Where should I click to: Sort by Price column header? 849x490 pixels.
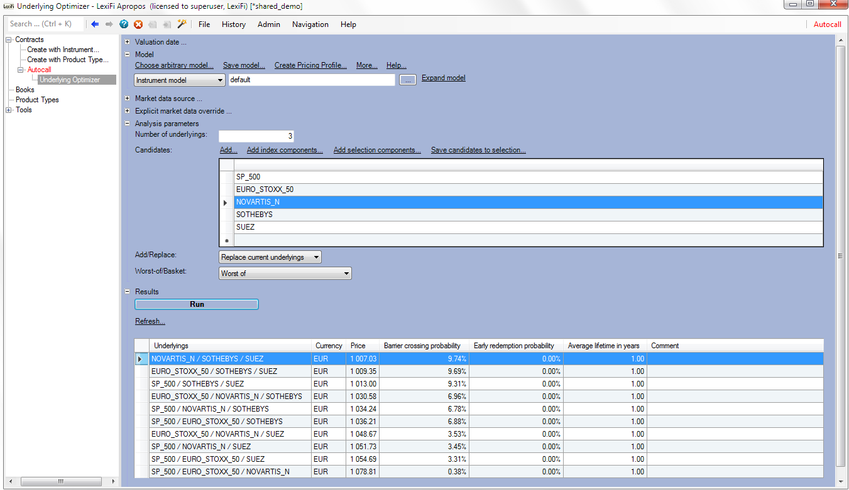click(363, 346)
